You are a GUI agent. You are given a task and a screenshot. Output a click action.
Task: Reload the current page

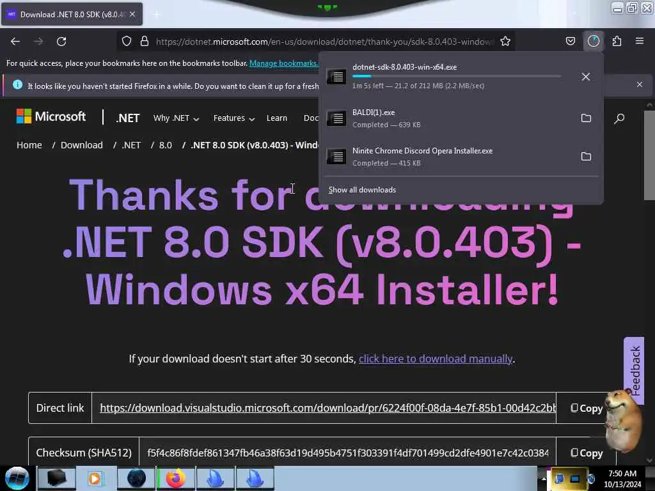[61, 42]
